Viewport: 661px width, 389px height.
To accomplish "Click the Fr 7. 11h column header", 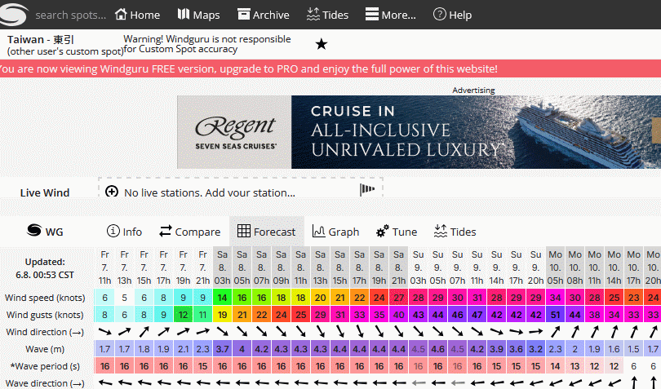I will [x=105, y=267].
